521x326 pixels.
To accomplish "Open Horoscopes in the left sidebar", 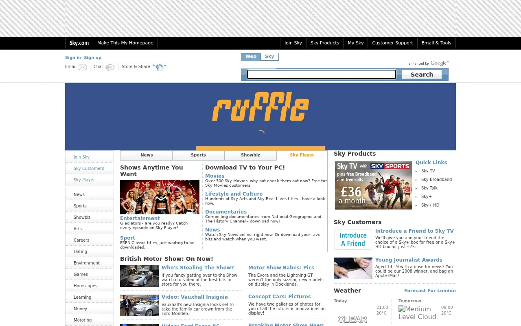I will point(85,286).
